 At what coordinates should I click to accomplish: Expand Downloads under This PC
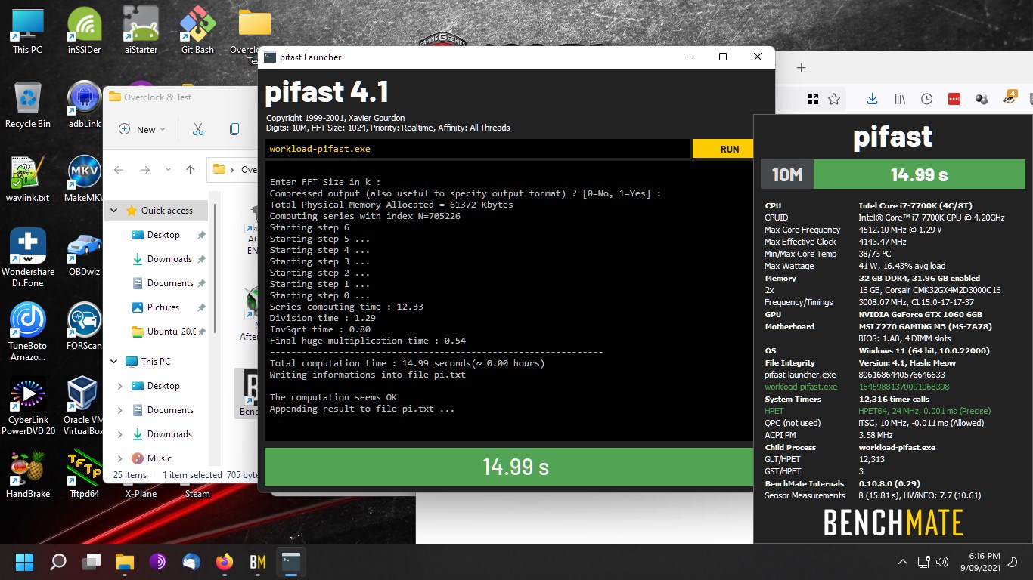click(x=119, y=434)
